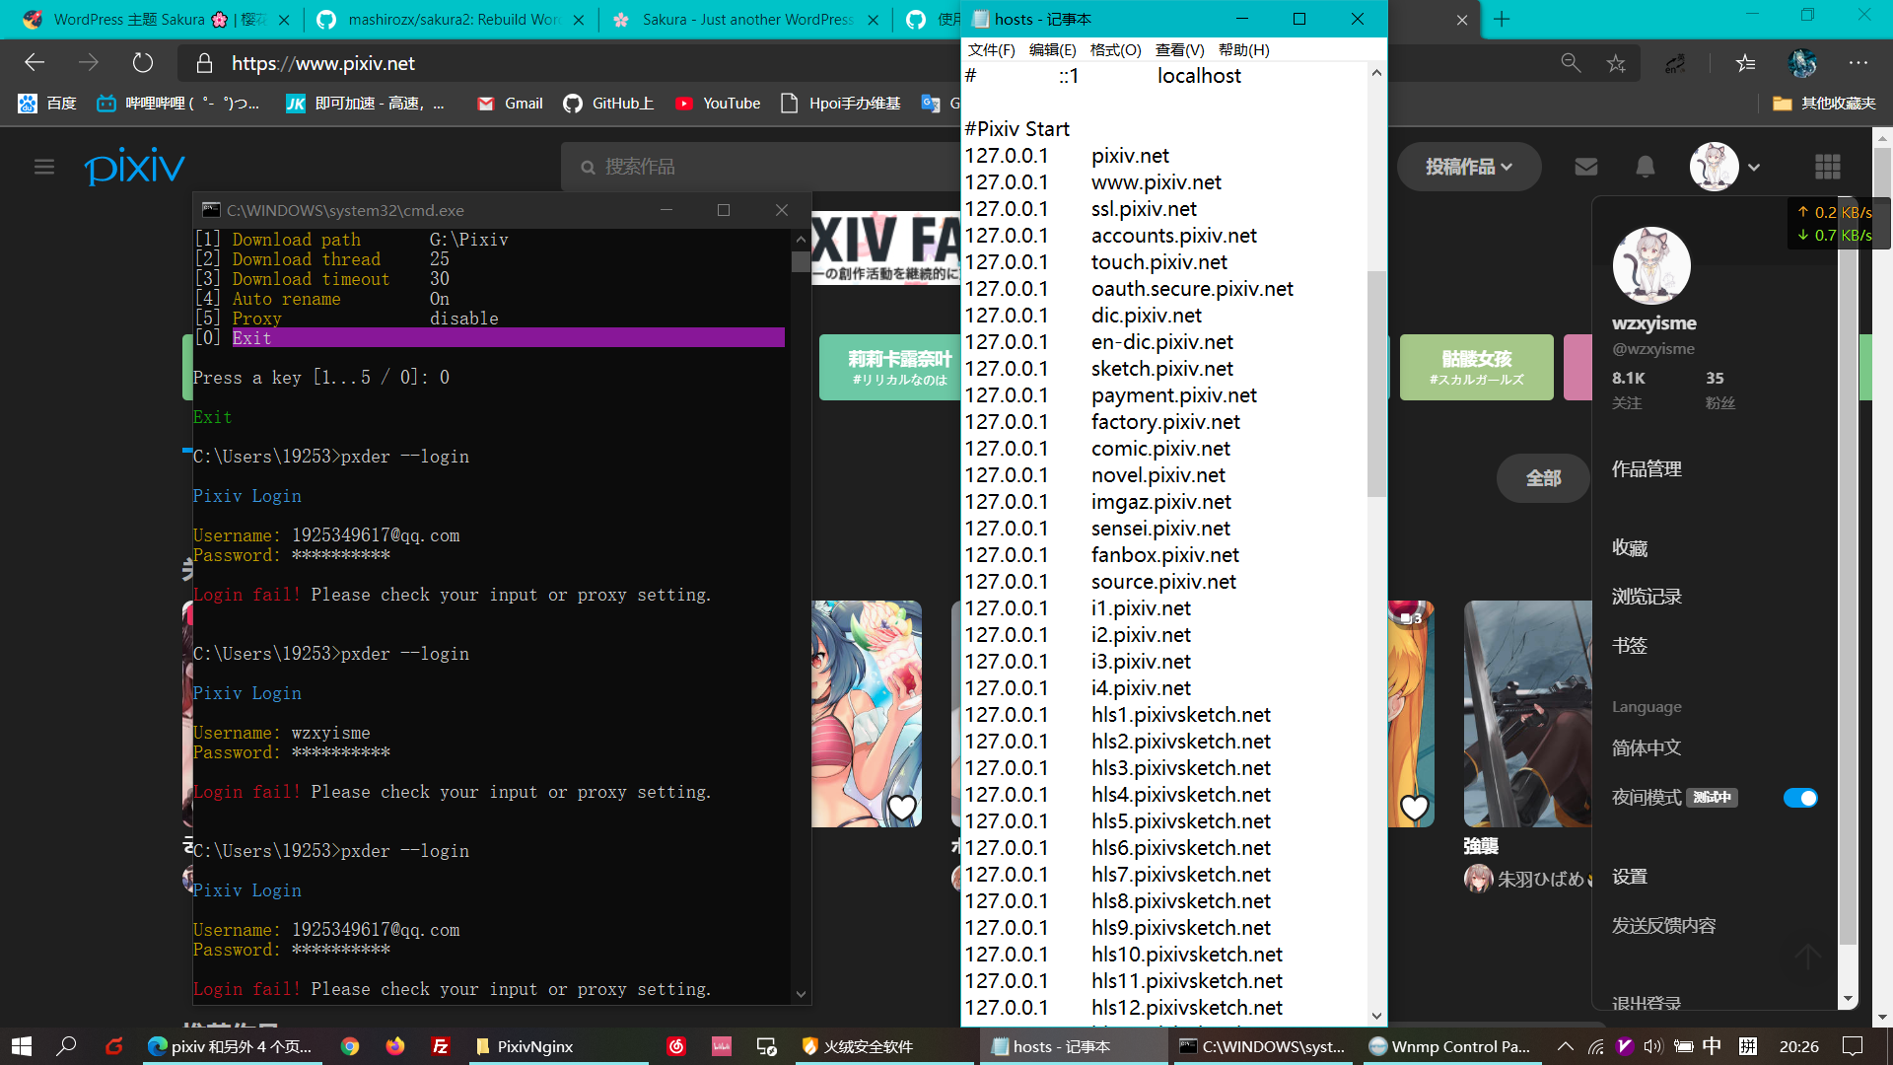The height and width of the screenshot is (1065, 1893).
Task: Open Notepad's 查看(V) menu
Action: [x=1179, y=49]
